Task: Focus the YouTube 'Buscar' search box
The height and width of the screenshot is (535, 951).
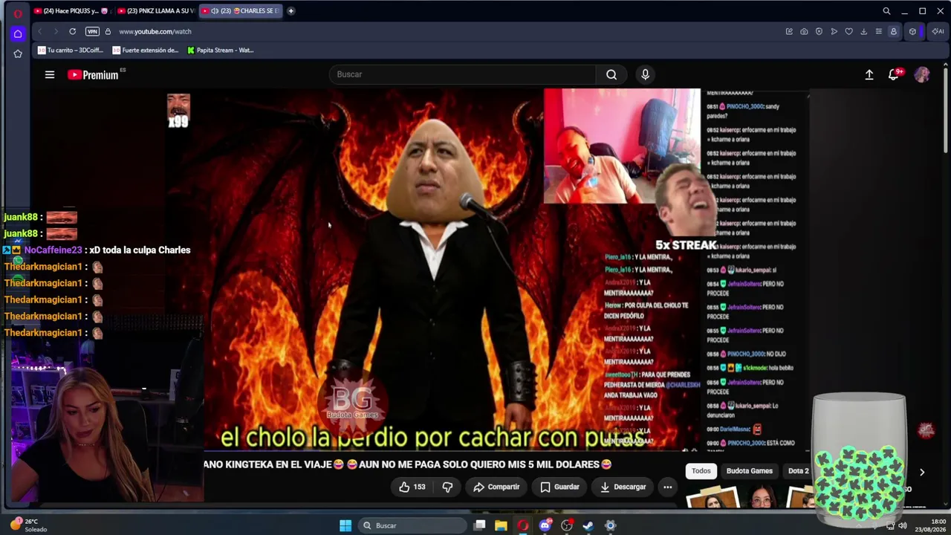Action: (462, 74)
